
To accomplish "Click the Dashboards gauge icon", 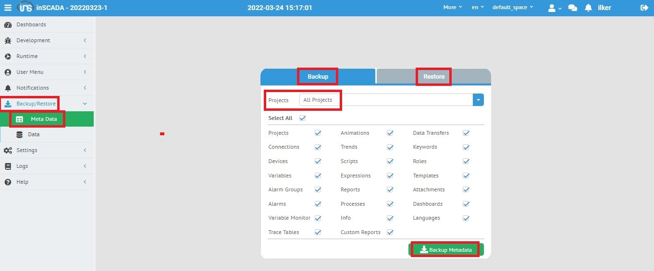I will (x=8, y=24).
